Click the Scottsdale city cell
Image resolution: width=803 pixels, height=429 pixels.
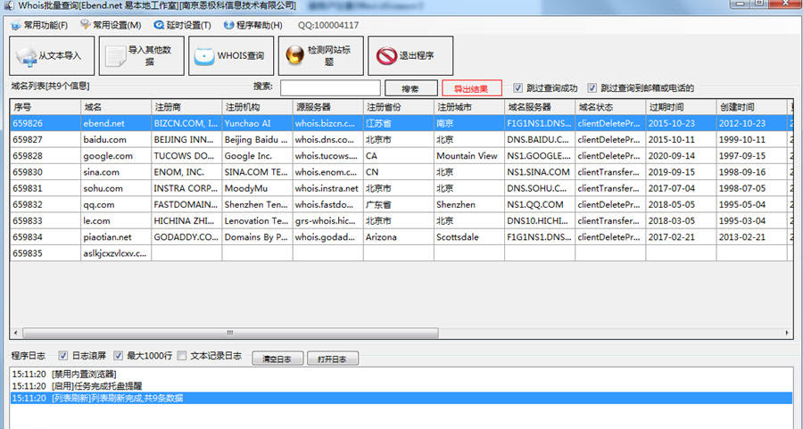[x=469, y=237]
